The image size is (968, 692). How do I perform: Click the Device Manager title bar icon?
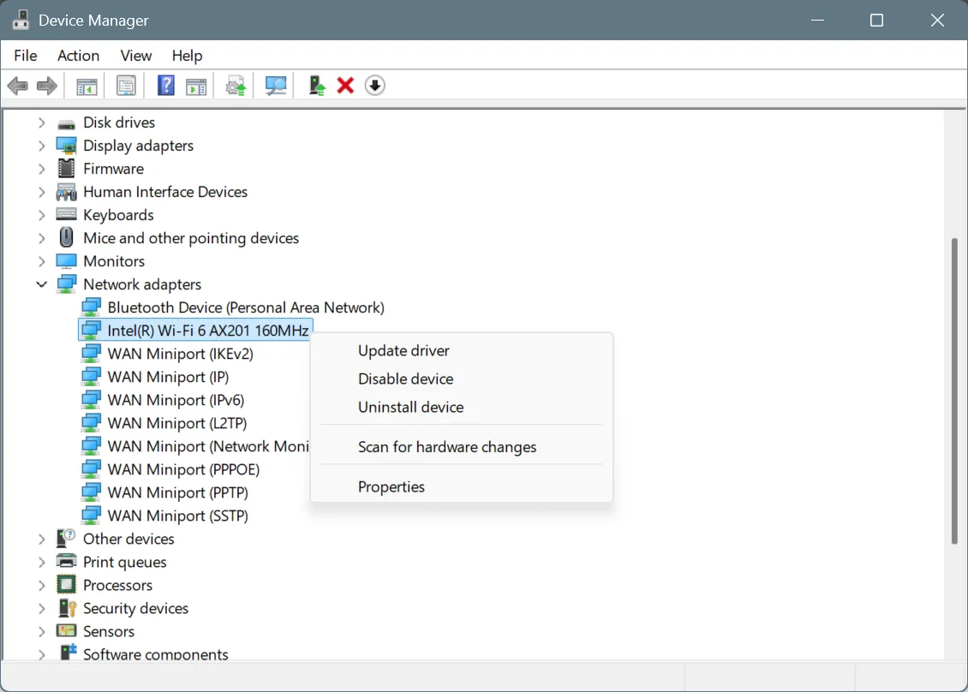click(x=21, y=20)
